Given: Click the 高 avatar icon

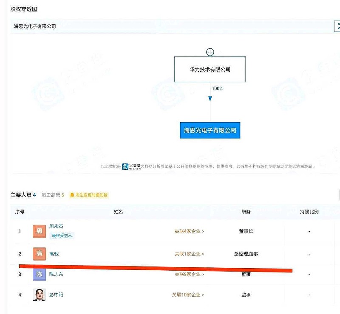Looking at the screenshot, I should click(x=39, y=254).
